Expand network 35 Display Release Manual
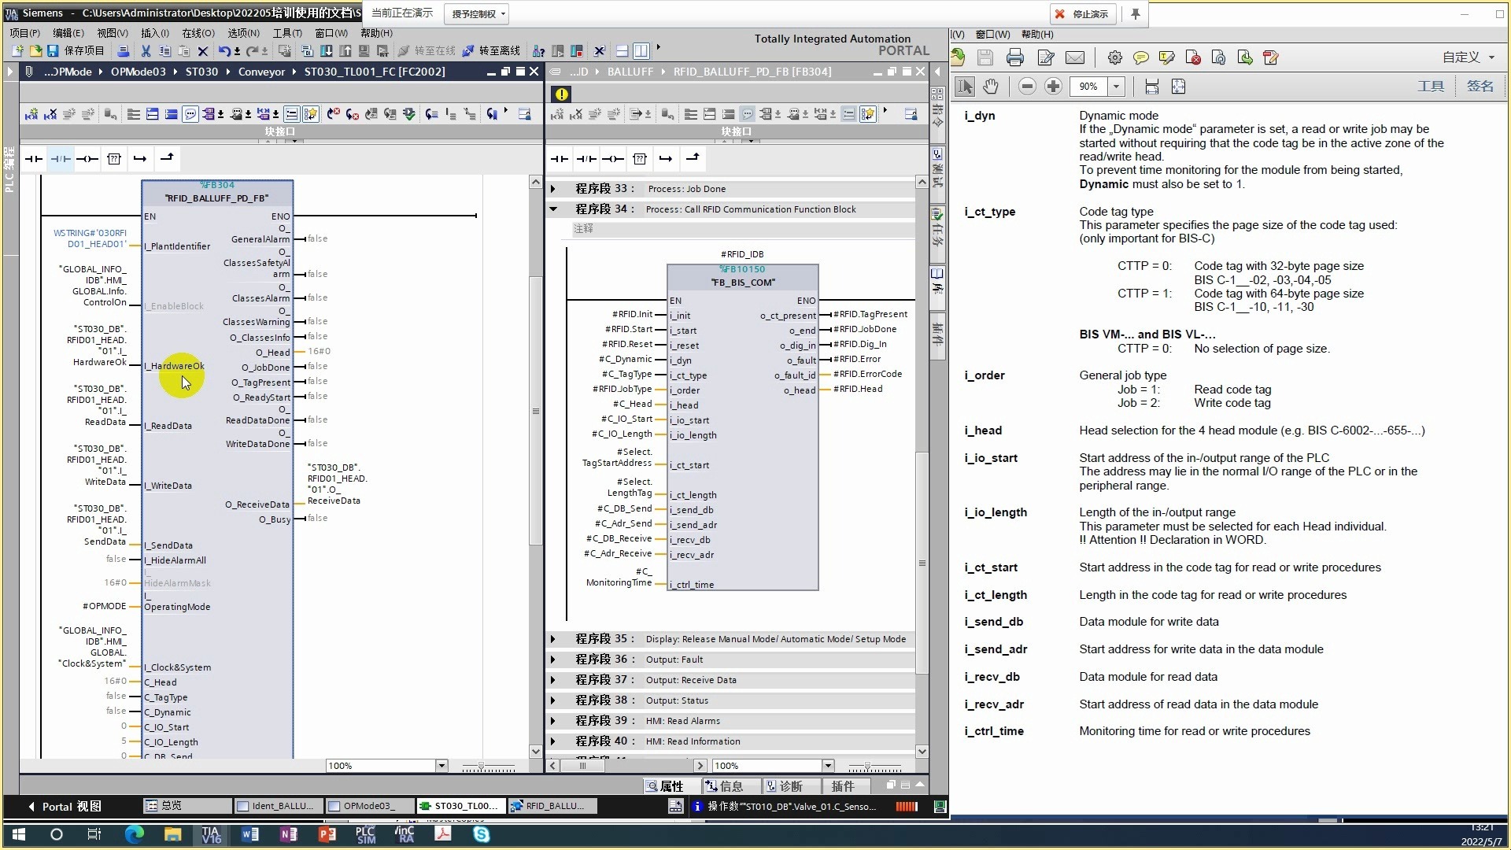 (553, 639)
